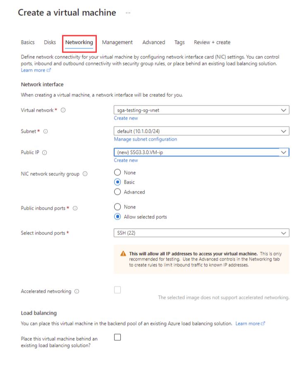
Task: Click Manage subnet configuration link
Action: click(145, 139)
